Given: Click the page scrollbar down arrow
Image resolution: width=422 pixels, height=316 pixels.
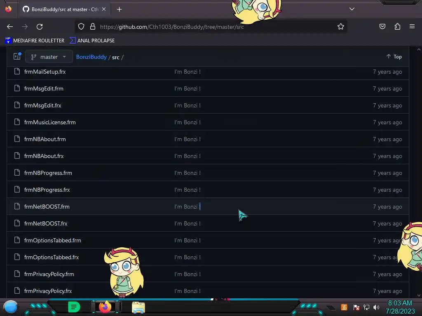Looking at the screenshot, I should tap(419, 295).
